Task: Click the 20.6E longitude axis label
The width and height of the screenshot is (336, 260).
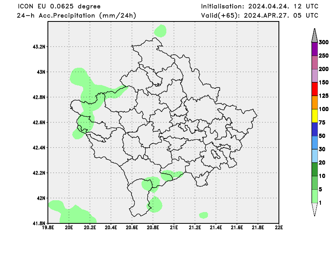Action: [x=132, y=228]
